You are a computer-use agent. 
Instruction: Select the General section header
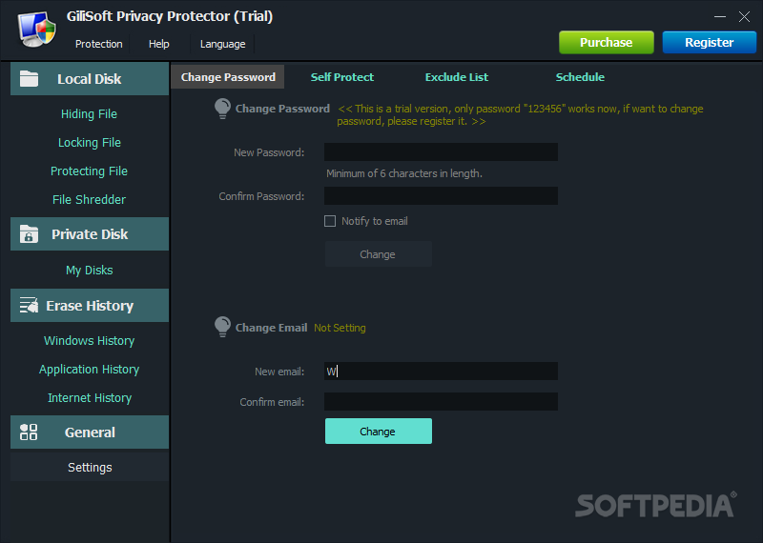(90, 432)
